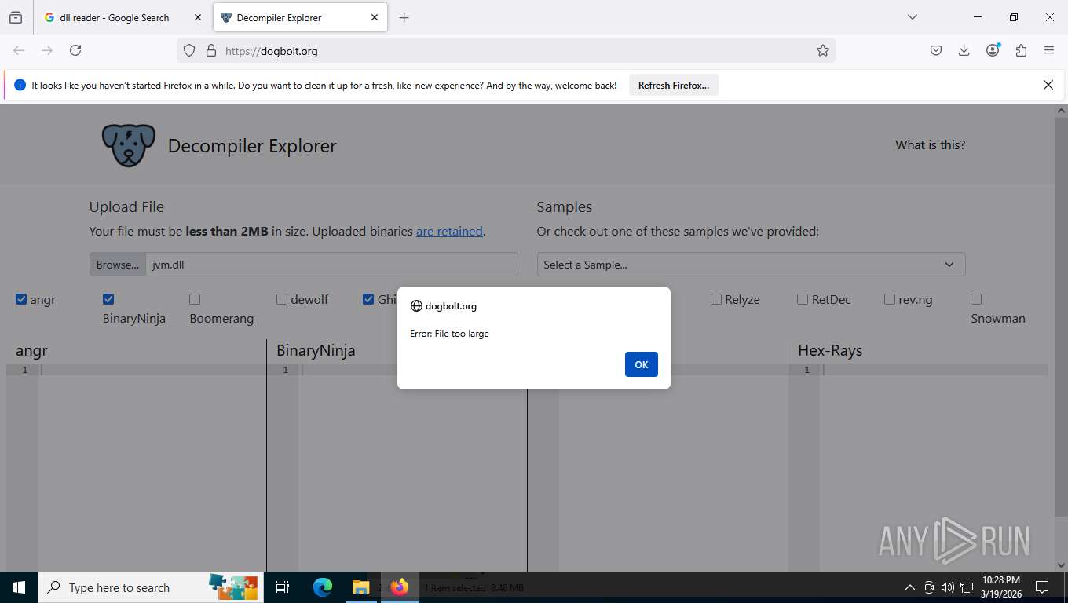This screenshot has height=603, width=1068.
Task: Enable the Relyze checkbox
Action: coord(716,299)
